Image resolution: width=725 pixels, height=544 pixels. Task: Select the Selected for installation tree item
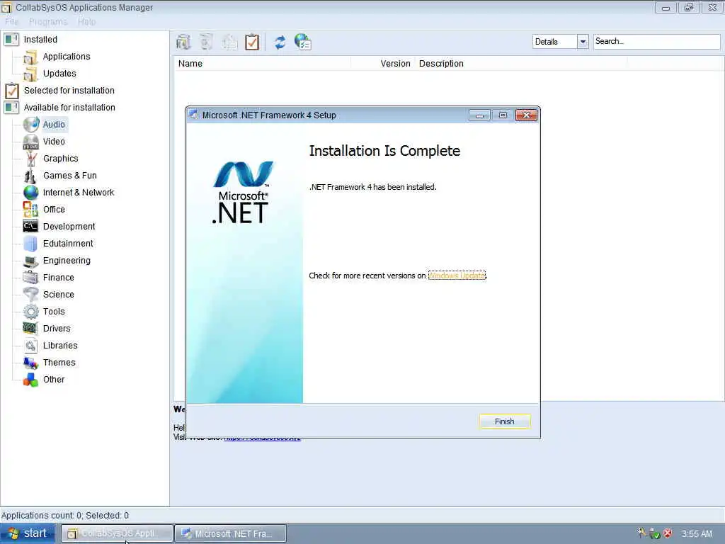click(x=69, y=91)
